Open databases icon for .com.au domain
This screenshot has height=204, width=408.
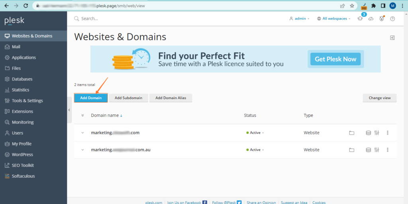point(369,150)
